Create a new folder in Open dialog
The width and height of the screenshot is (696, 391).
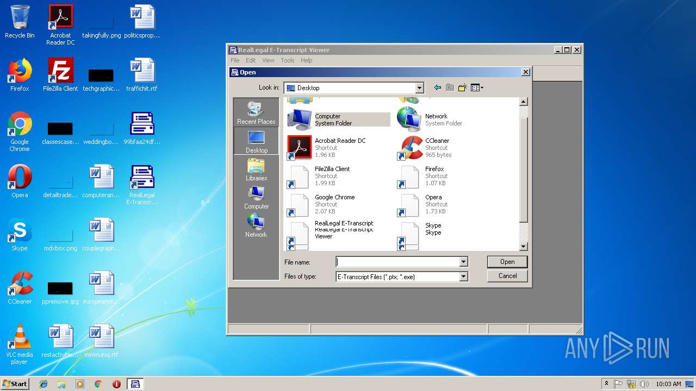pos(462,87)
